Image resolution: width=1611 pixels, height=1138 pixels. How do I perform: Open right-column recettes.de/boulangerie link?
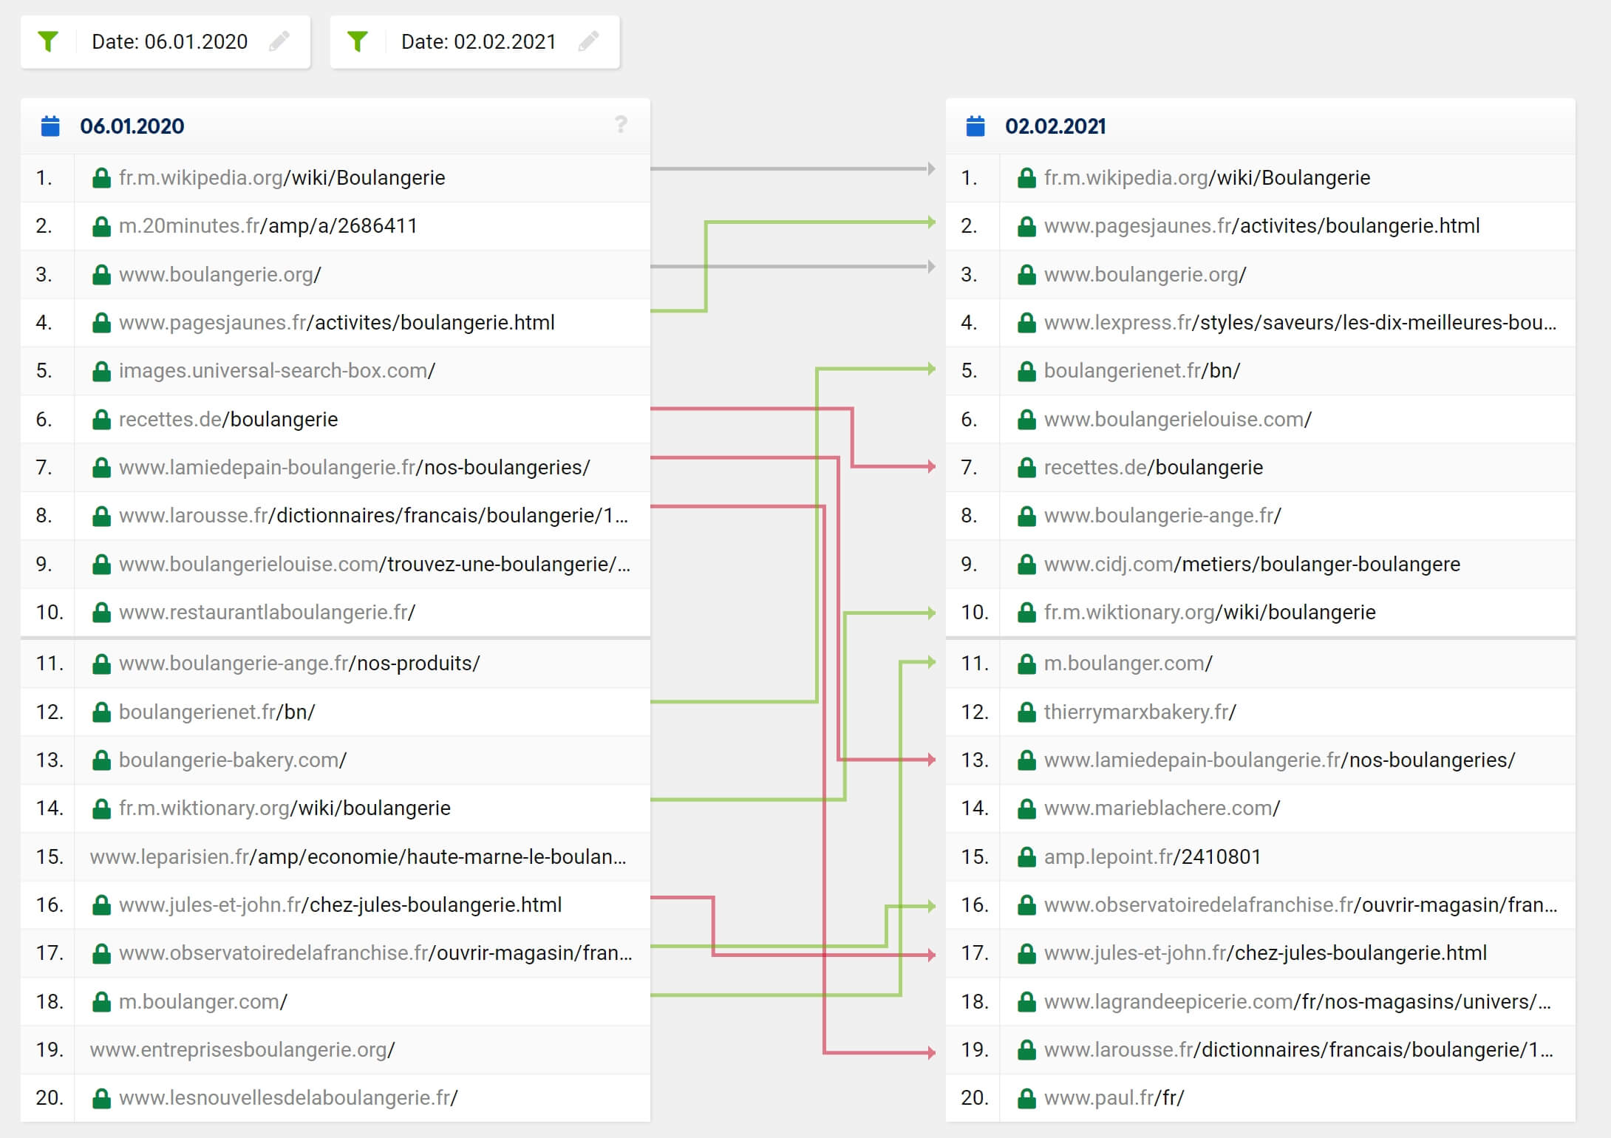[1154, 468]
